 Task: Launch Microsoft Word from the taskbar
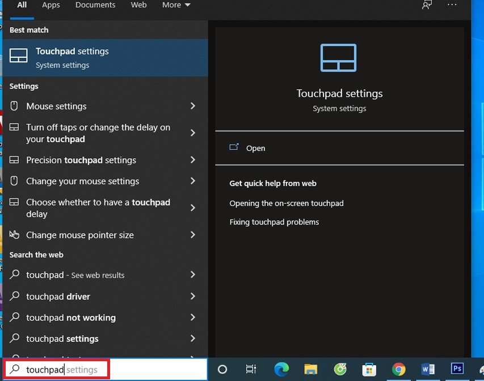pos(428,369)
